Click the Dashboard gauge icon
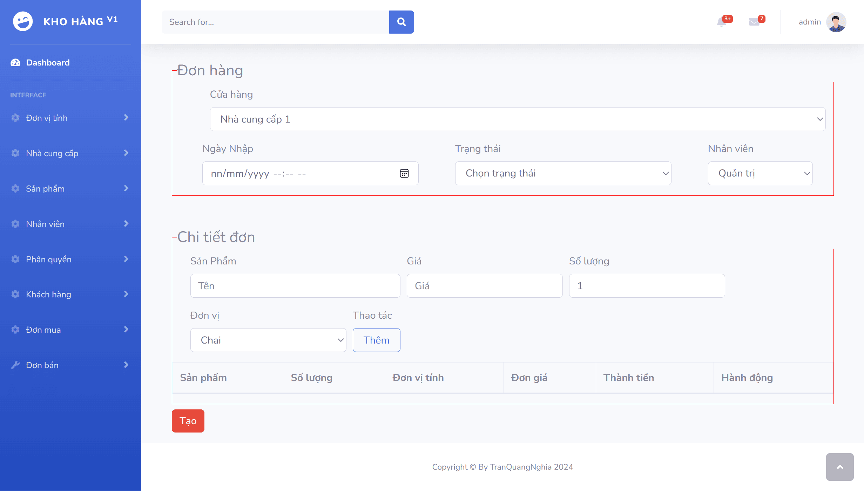Screen dimensions: 864x491 15,63
